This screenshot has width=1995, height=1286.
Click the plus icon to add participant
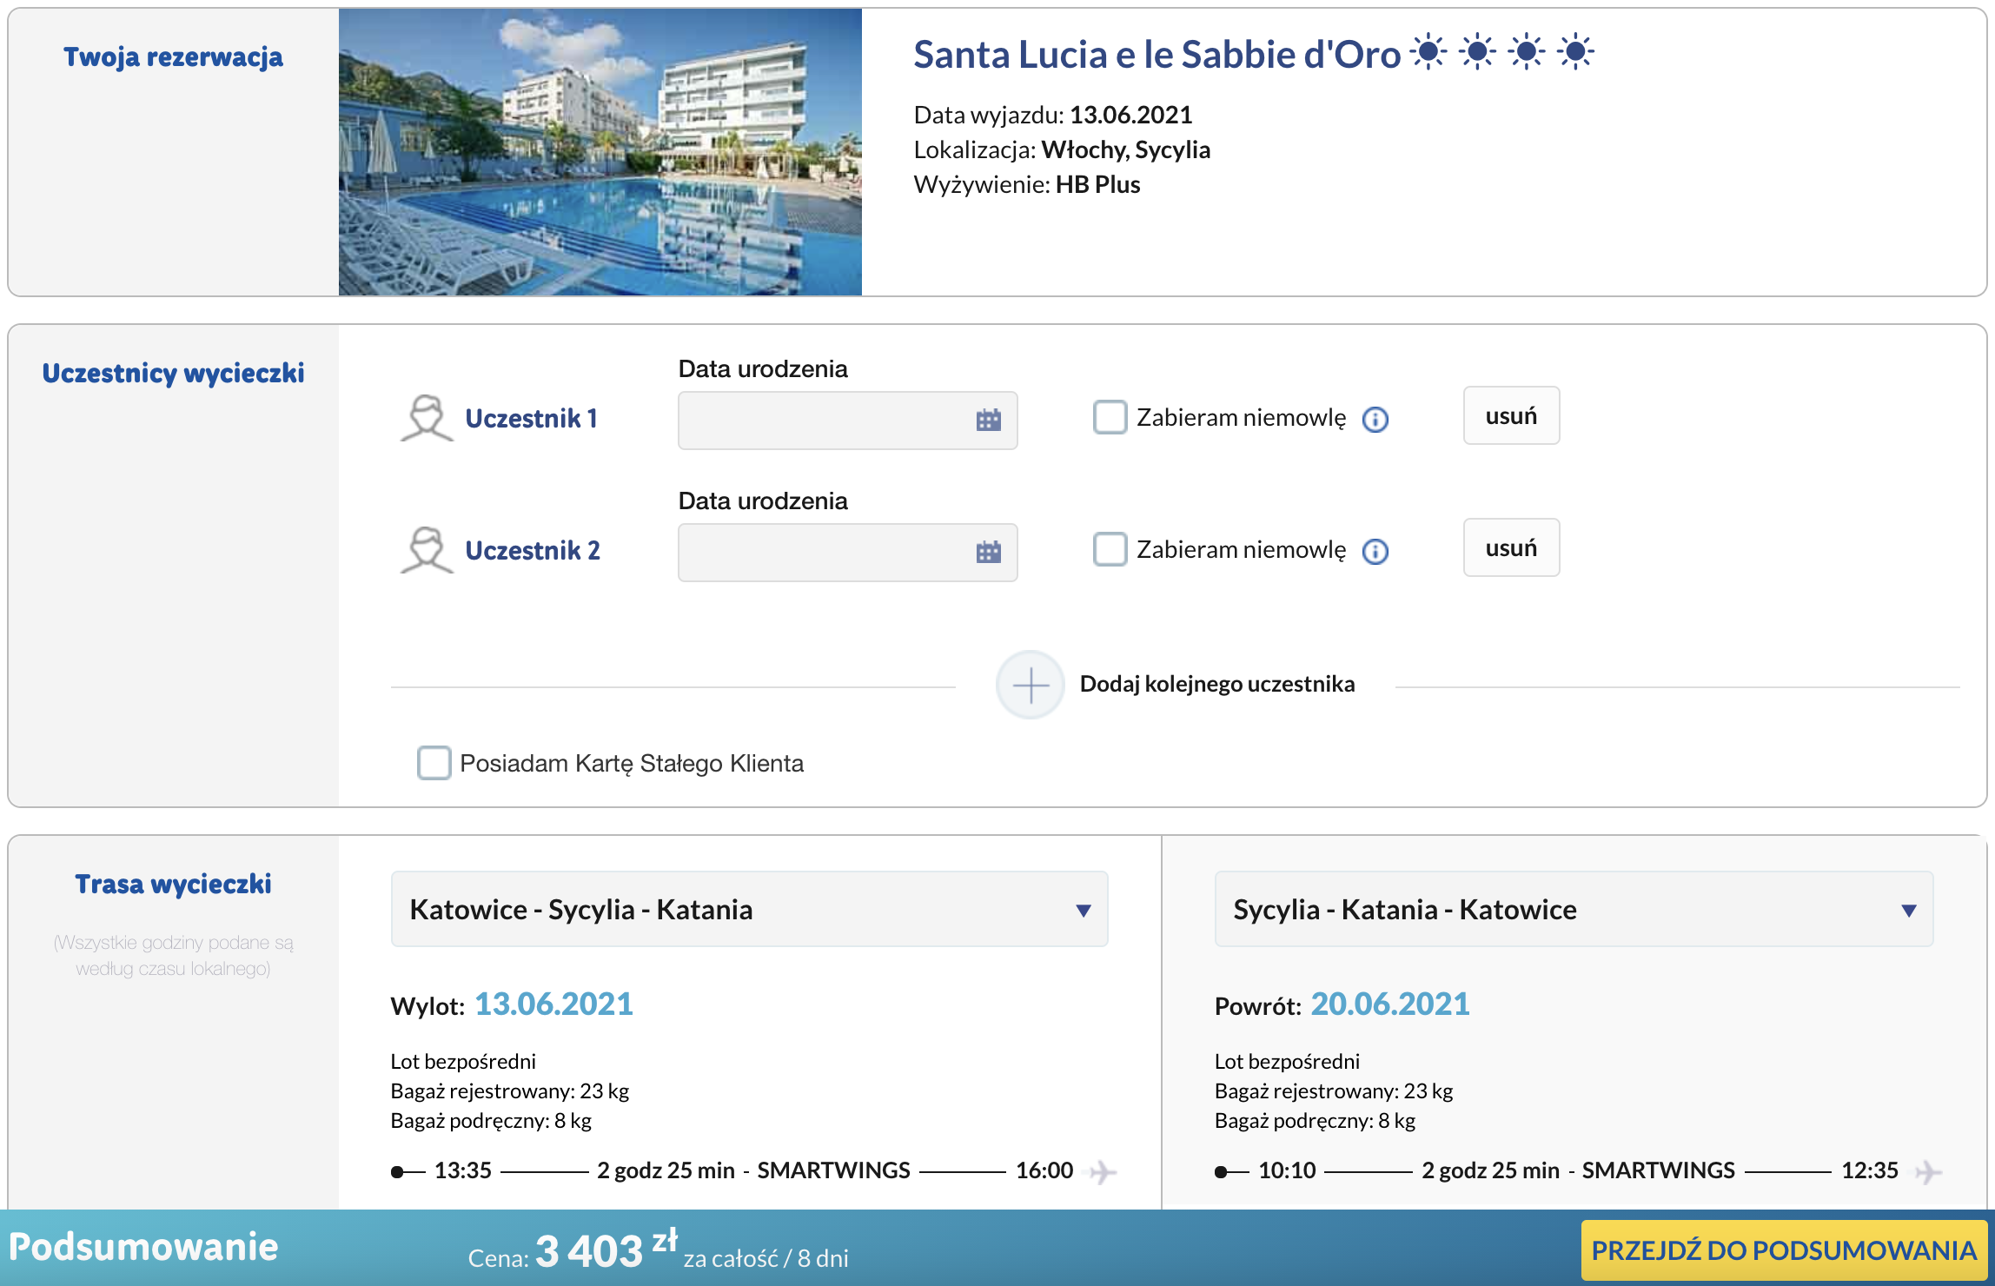click(1031, 685)
